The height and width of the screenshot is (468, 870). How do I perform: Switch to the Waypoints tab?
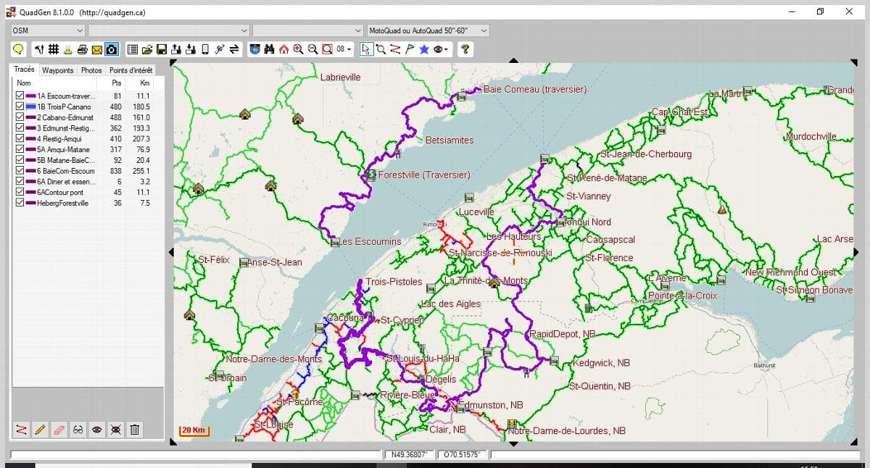[57, 70]
